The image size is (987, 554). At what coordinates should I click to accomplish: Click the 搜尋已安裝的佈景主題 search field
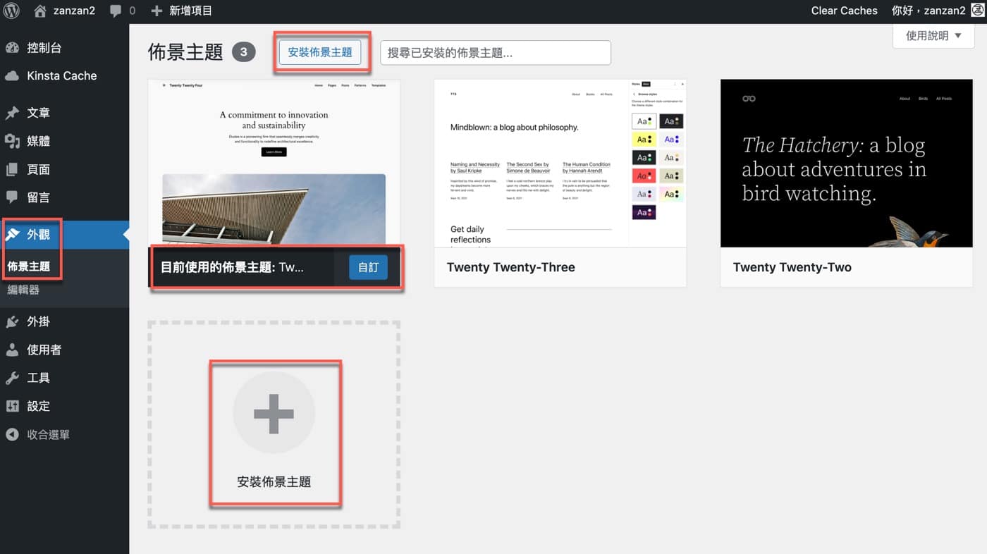click(x=496, y=53)
